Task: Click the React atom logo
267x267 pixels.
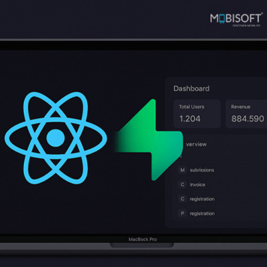Action: 56,138
